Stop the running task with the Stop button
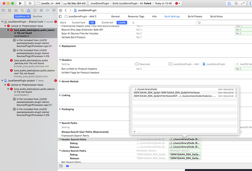 point(30,3)
